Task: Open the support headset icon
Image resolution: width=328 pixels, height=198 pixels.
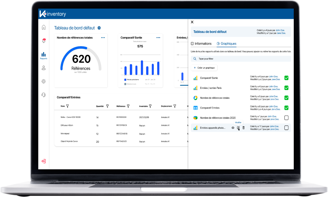Action: [44, 95]
